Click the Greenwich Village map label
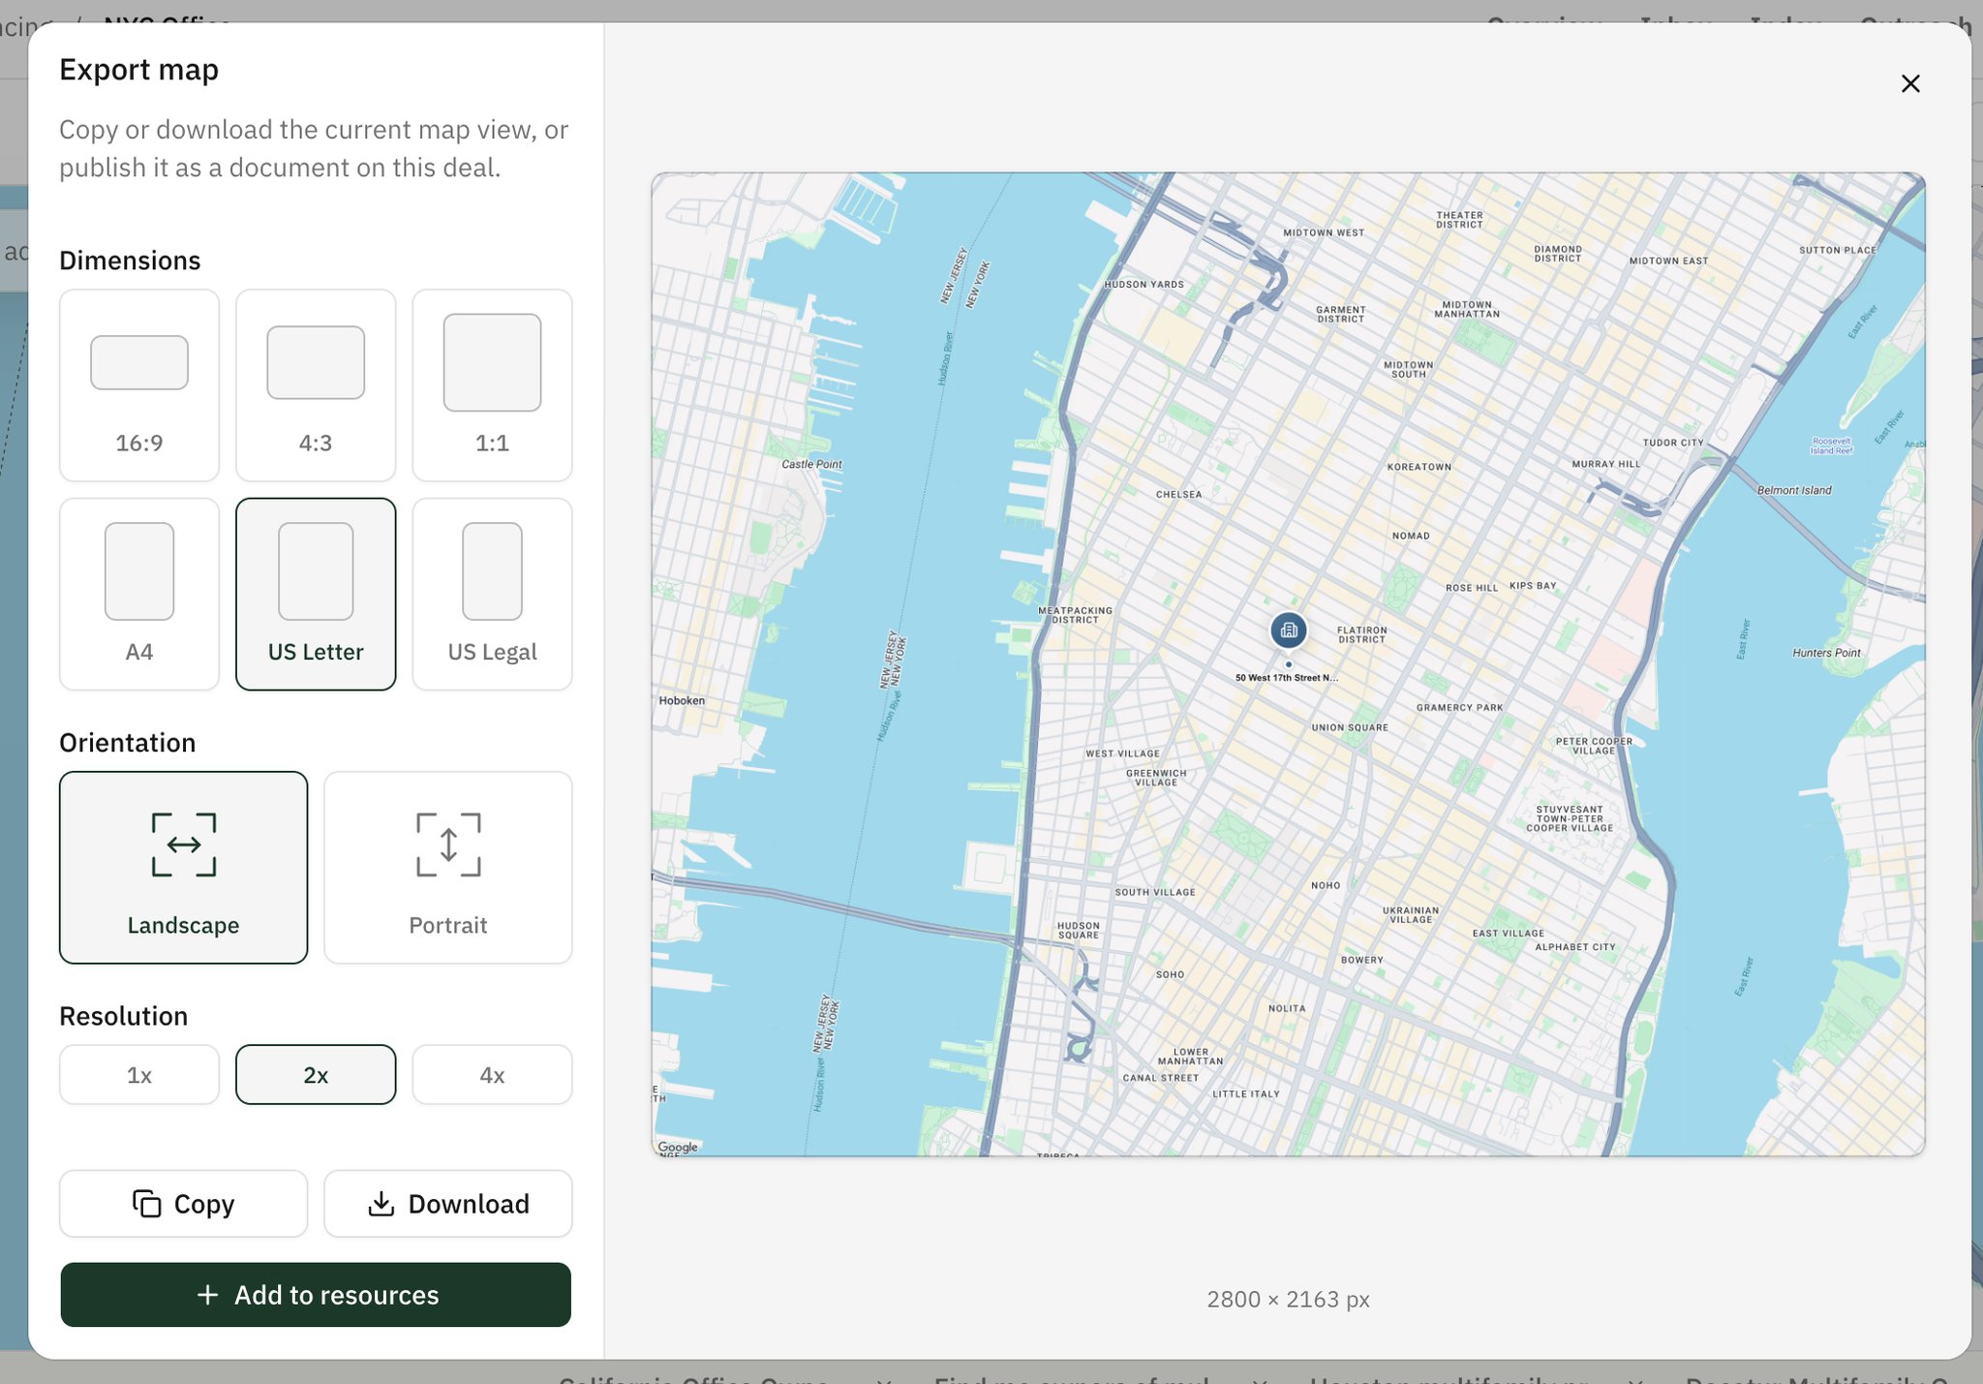 1155,778
